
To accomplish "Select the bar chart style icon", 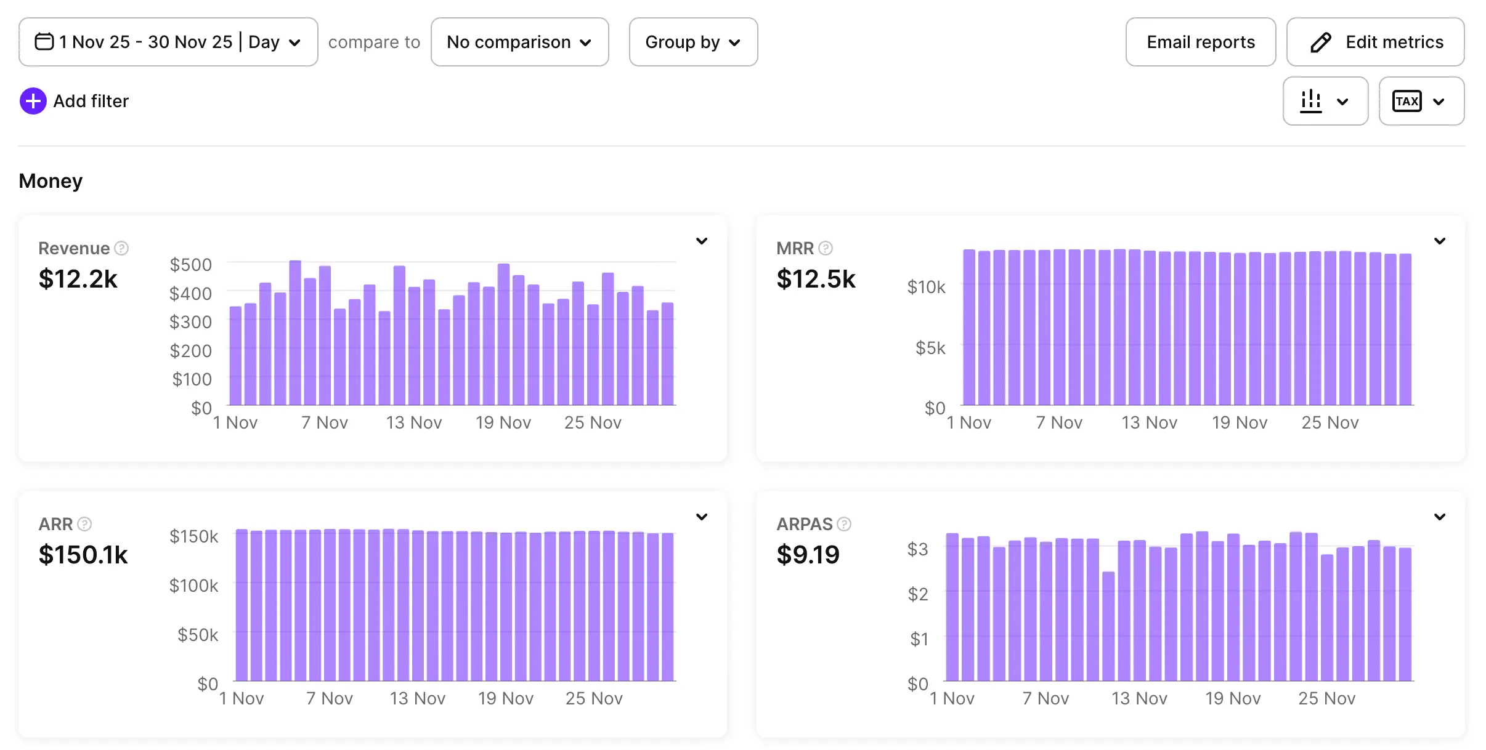I will click(x=1311, y=100).
